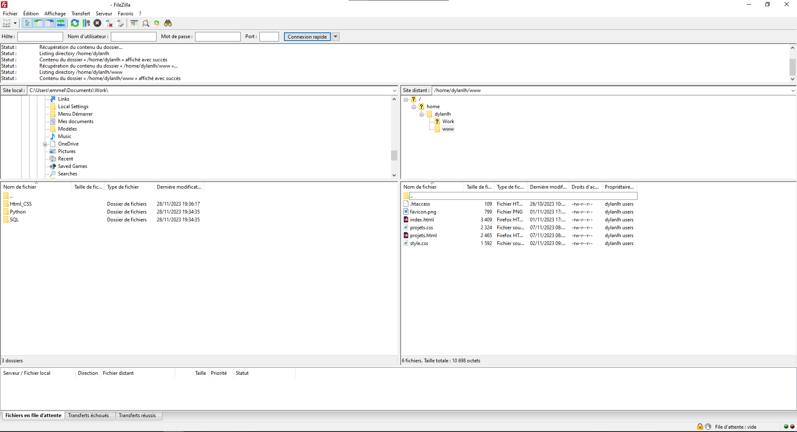797x432 pixels.
Task: Cancel the current operation
Action: [98, 23]
